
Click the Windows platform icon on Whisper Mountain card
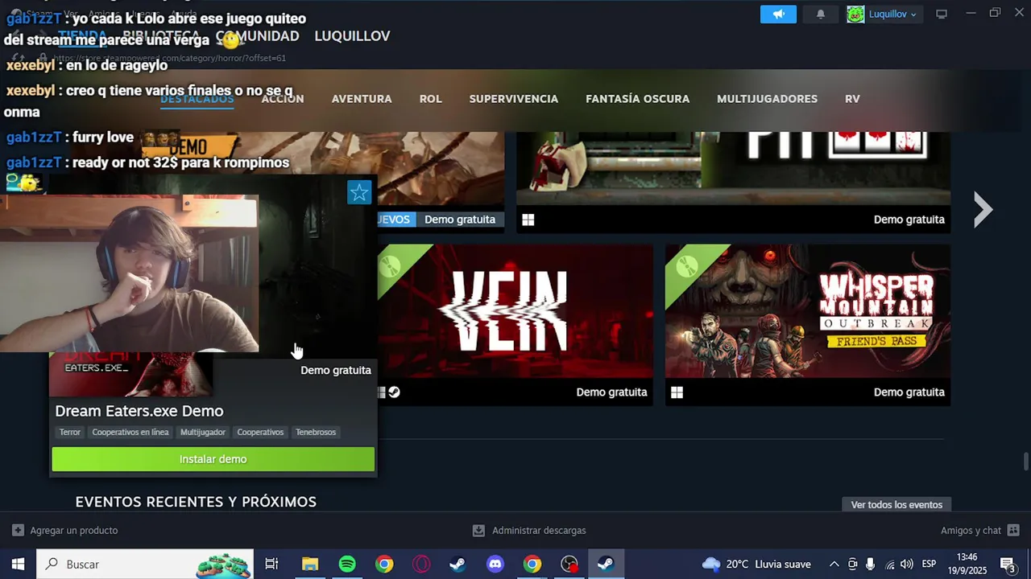677,392
